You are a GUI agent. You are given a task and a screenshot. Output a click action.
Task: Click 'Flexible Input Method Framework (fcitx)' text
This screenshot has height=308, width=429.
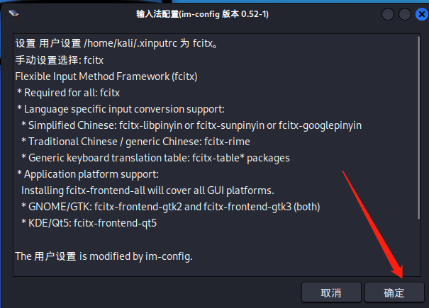pos(106,76)
